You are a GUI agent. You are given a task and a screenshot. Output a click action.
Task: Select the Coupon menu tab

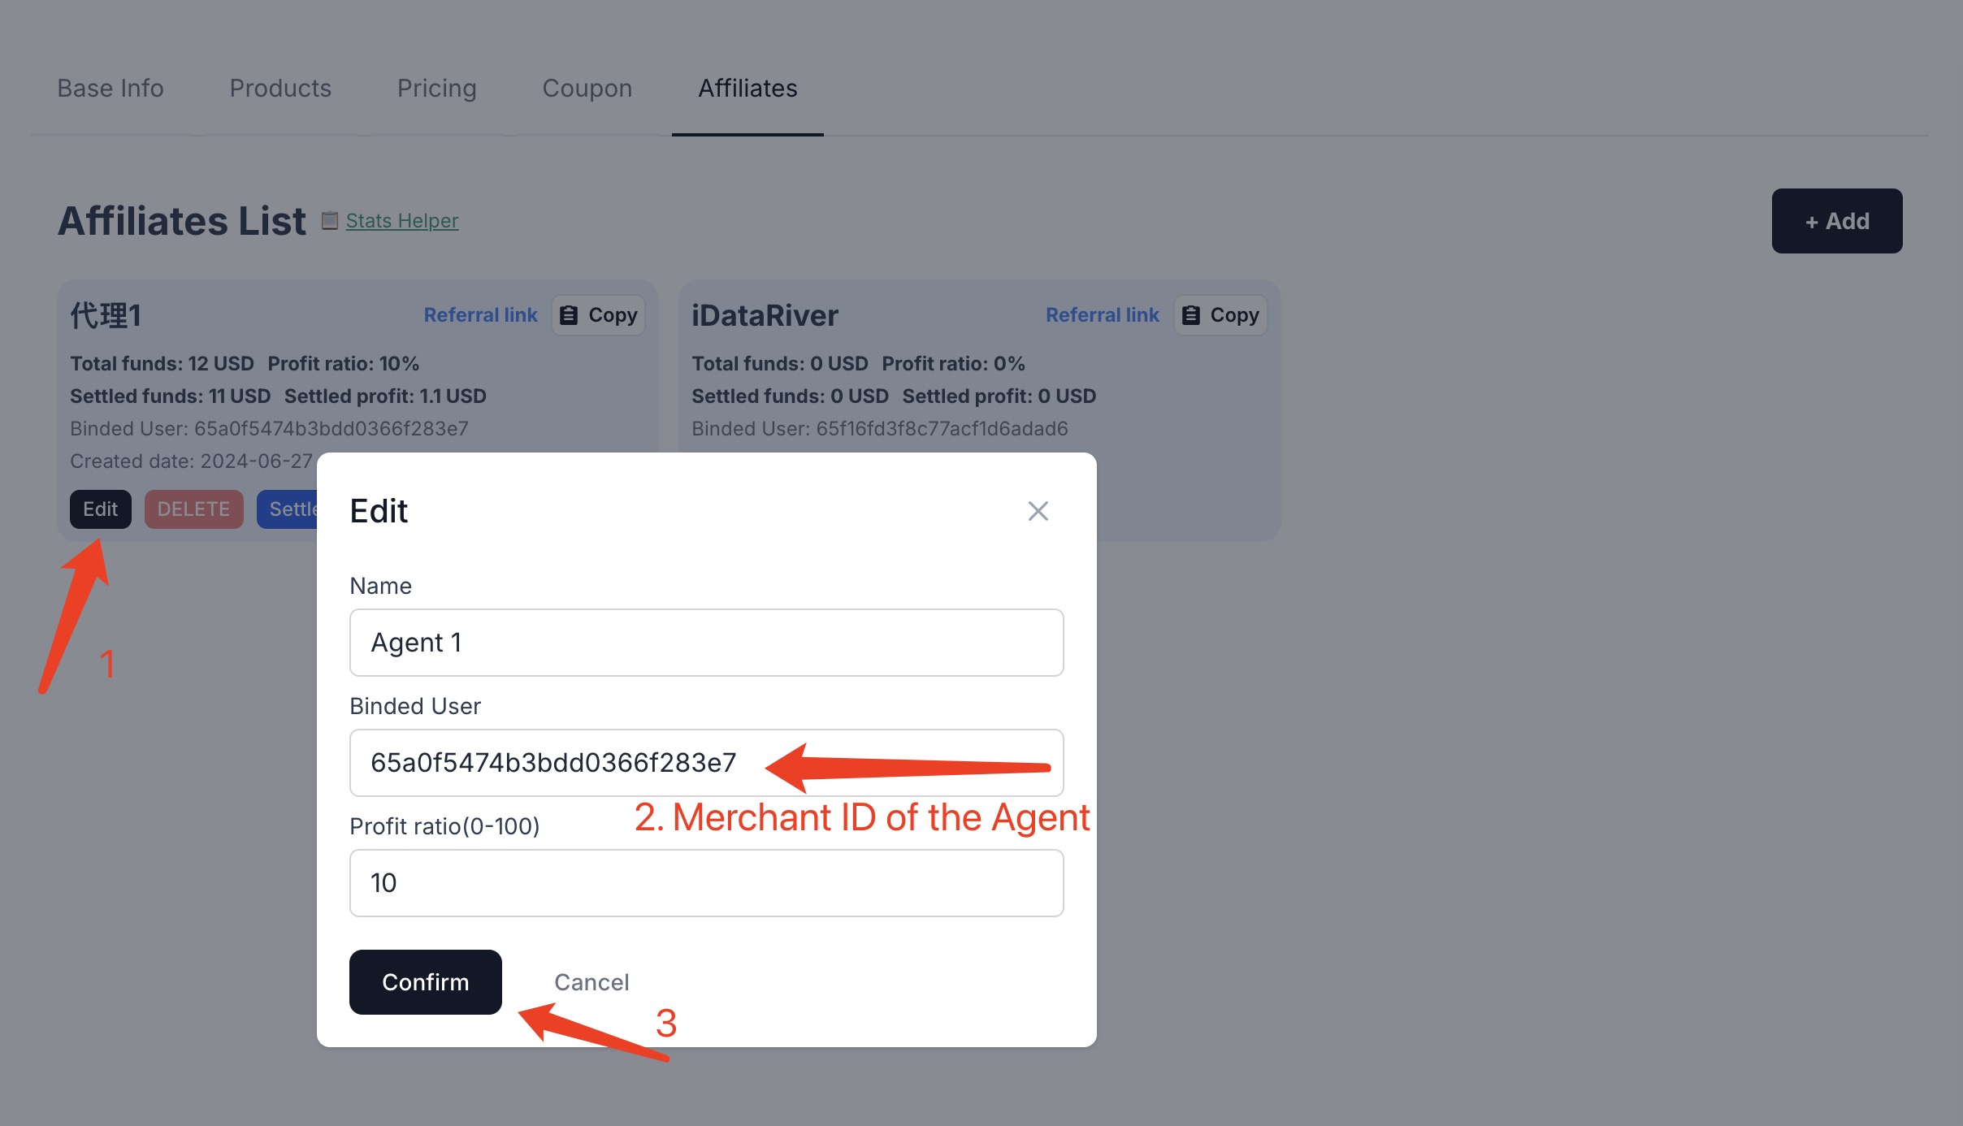(587, 86)
